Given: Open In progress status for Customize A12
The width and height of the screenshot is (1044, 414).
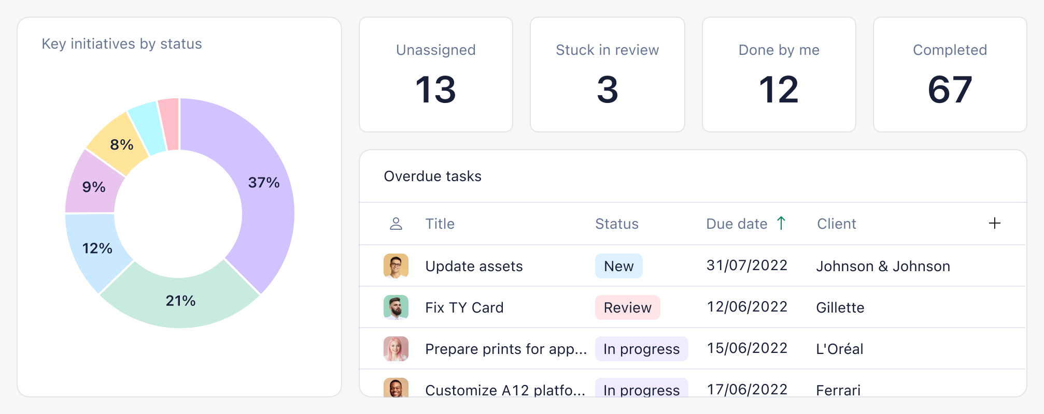Looking at the screenshot, I should tap(642, 388).
